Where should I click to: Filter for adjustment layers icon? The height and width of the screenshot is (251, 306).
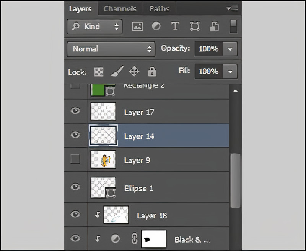click(156, 26)
